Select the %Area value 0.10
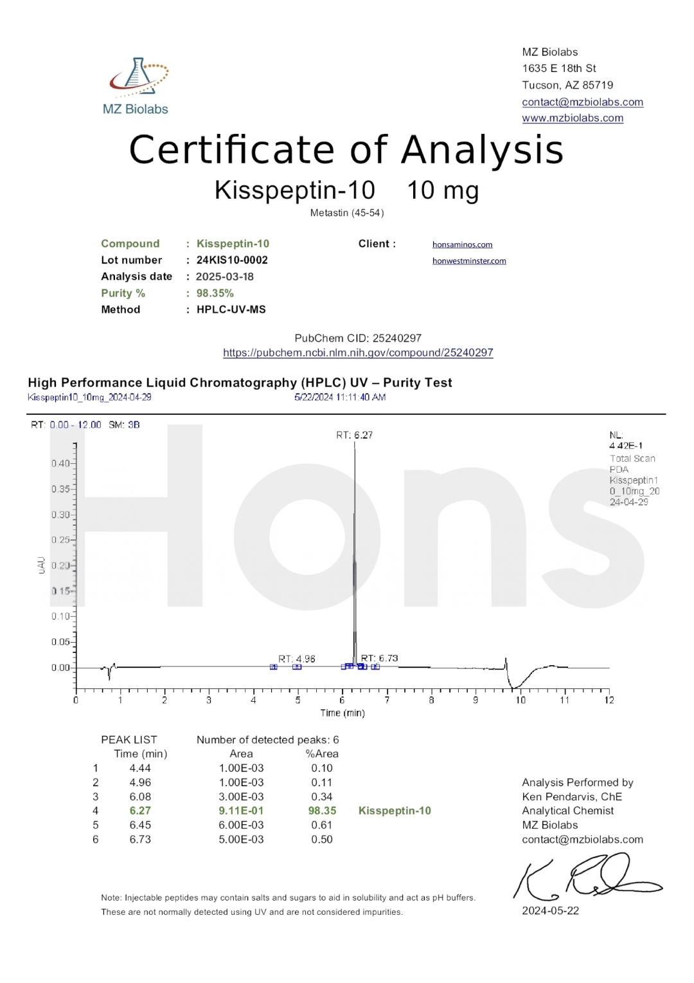 pos(322,768)
